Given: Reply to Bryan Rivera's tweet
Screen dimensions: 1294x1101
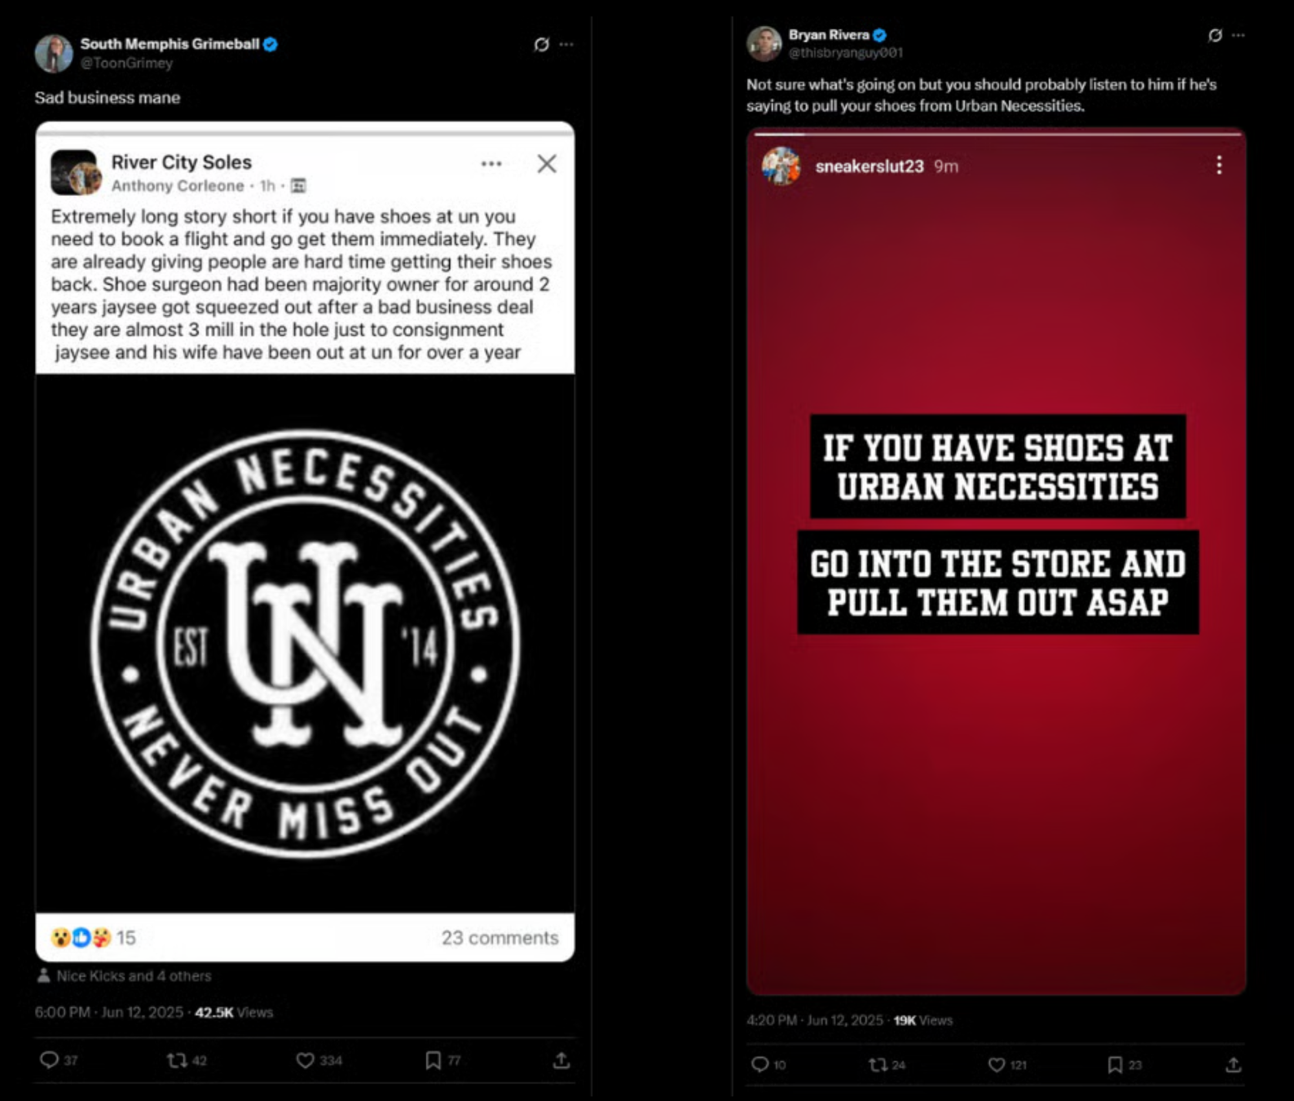Looking at the screenshot, I should pos(760,1064).
